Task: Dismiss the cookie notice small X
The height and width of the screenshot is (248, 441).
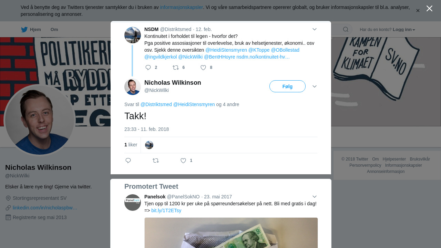Action: [418, 11]
